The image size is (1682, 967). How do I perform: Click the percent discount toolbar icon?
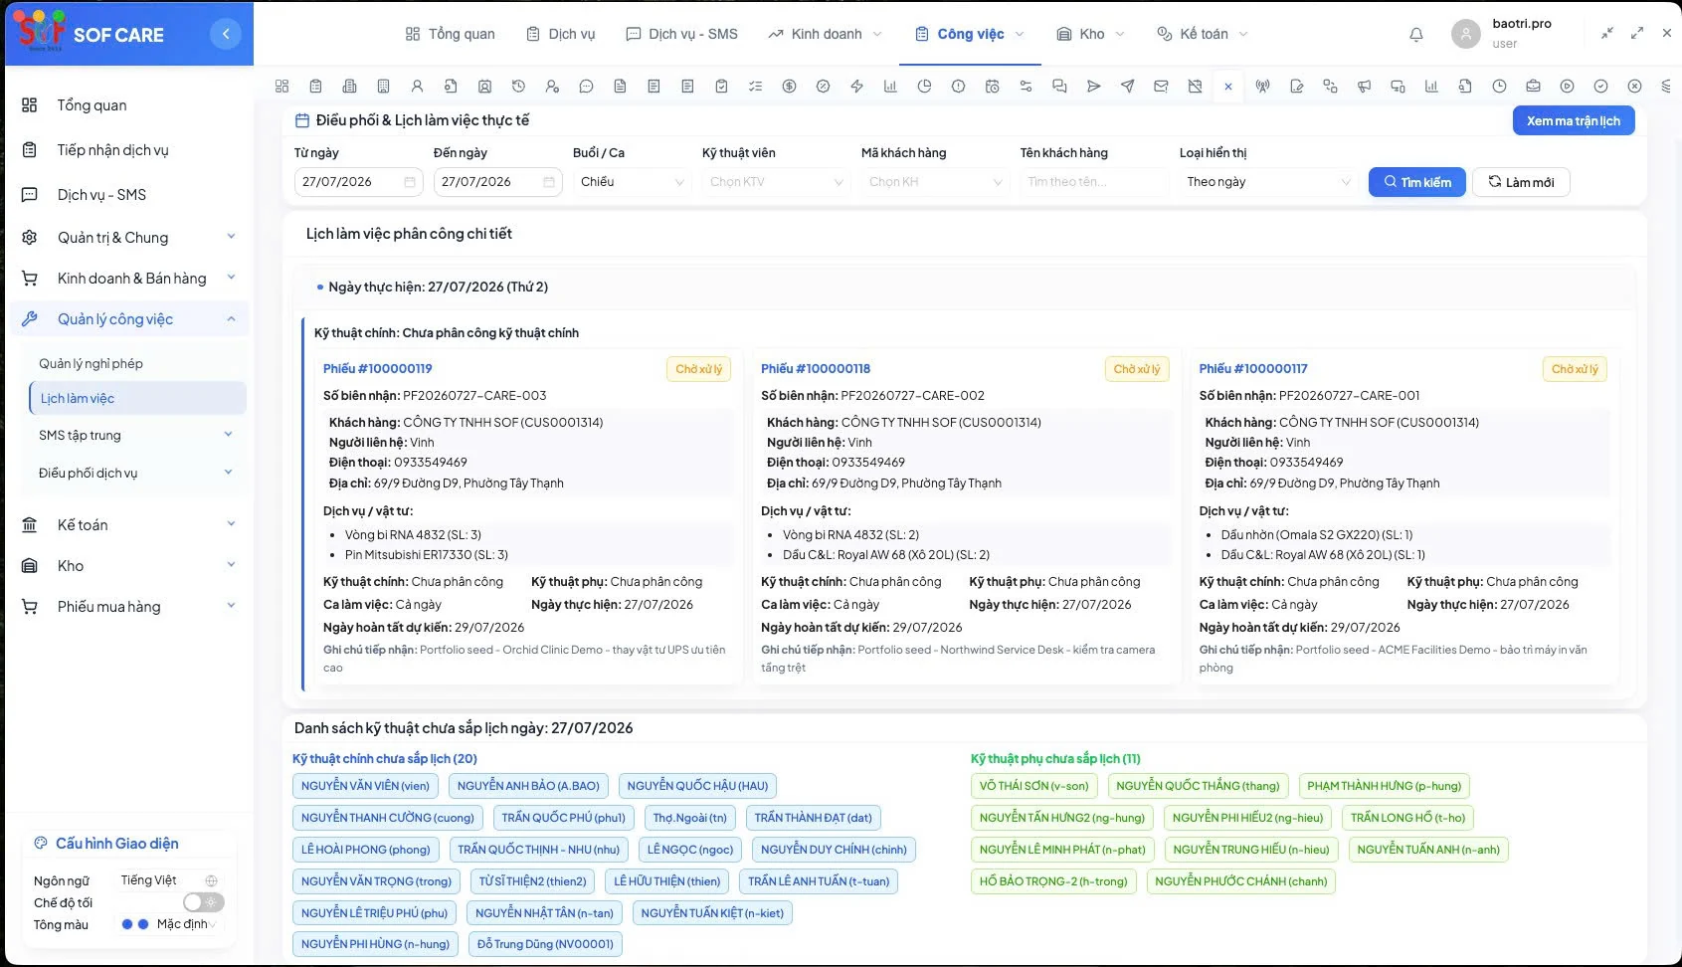(823, 87)
